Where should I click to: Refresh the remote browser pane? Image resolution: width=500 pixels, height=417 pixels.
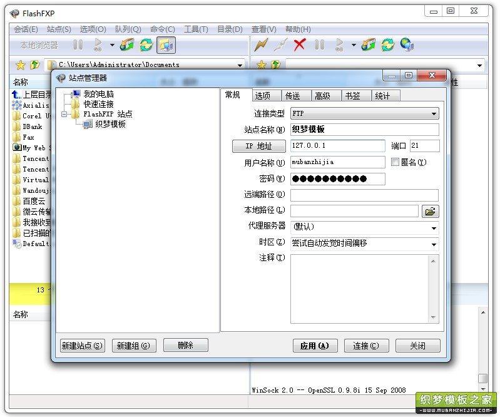388,44
